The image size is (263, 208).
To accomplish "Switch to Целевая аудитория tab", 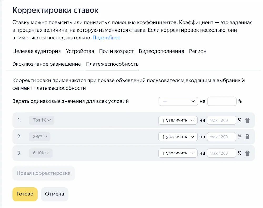I will click(37, 51).
